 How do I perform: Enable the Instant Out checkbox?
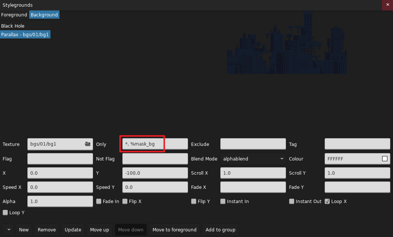click(x=292, y=202)
